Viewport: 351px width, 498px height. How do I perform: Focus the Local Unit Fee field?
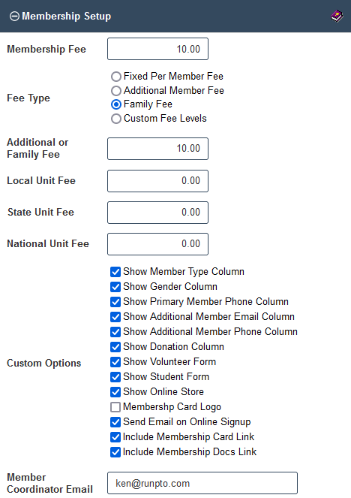tap(157, 181)
